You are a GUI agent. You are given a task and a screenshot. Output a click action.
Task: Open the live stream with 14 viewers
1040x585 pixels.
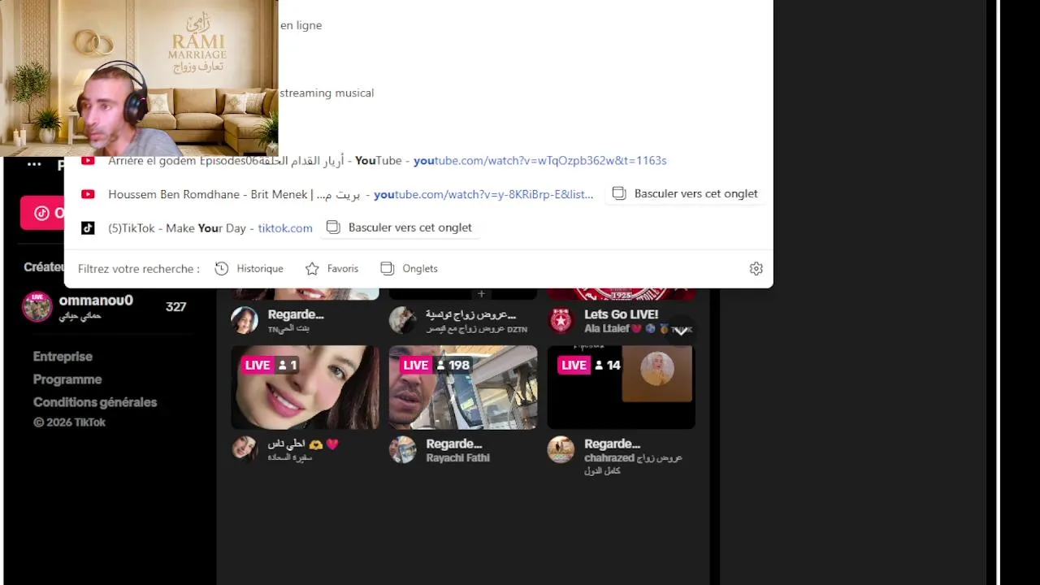click(621, 388)
